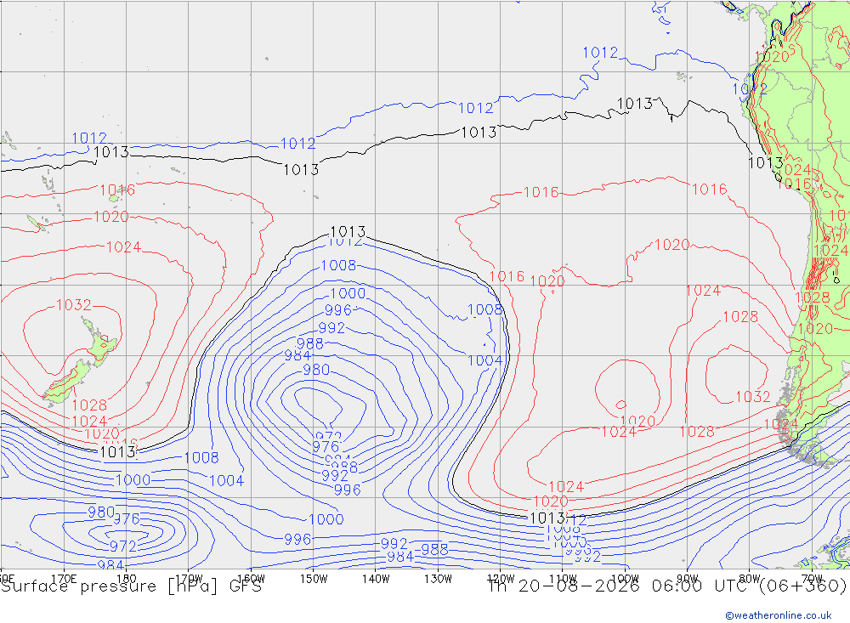
Task: Click the 150W longitude label
Action: [314, 579]
